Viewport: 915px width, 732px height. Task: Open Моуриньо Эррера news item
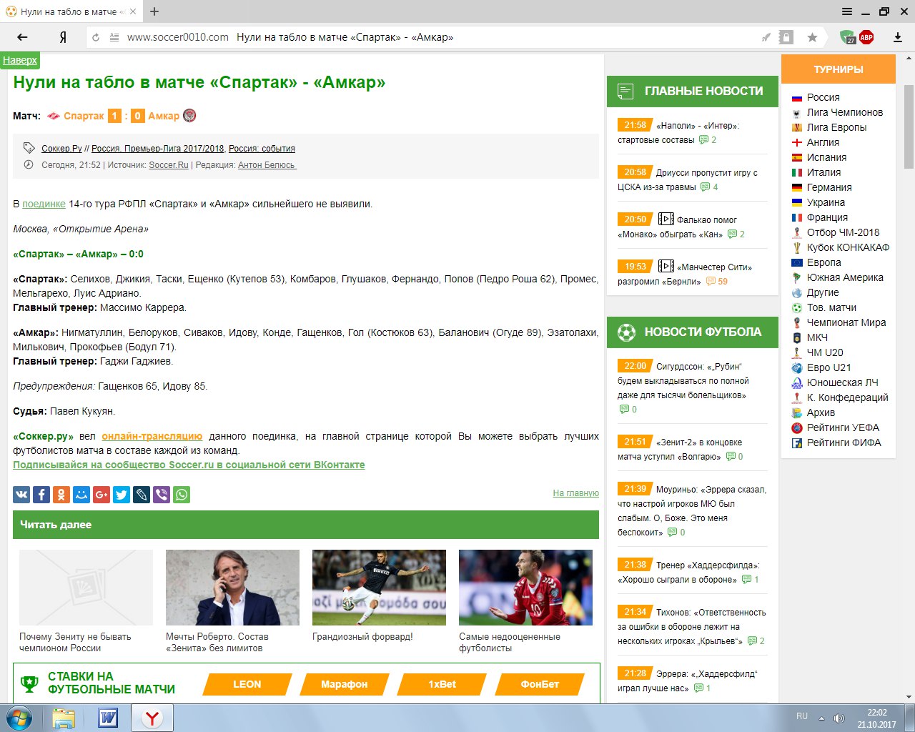coord(692,510)
